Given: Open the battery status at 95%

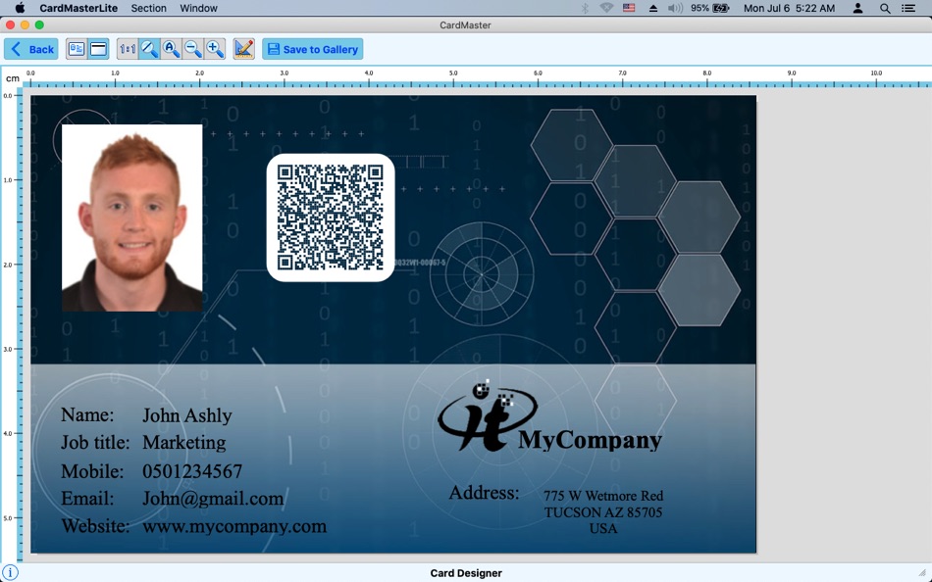Looking at the screenshot, I should tap(709, 8).
